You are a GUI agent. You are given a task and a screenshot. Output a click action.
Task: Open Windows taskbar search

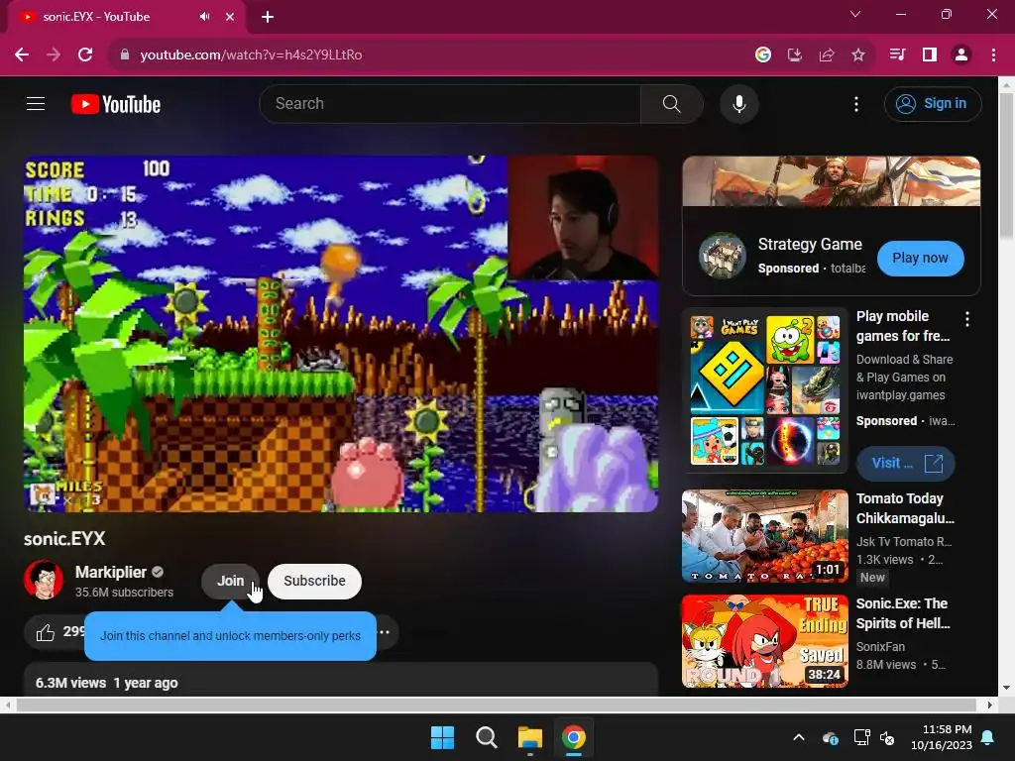click(486, 737)
